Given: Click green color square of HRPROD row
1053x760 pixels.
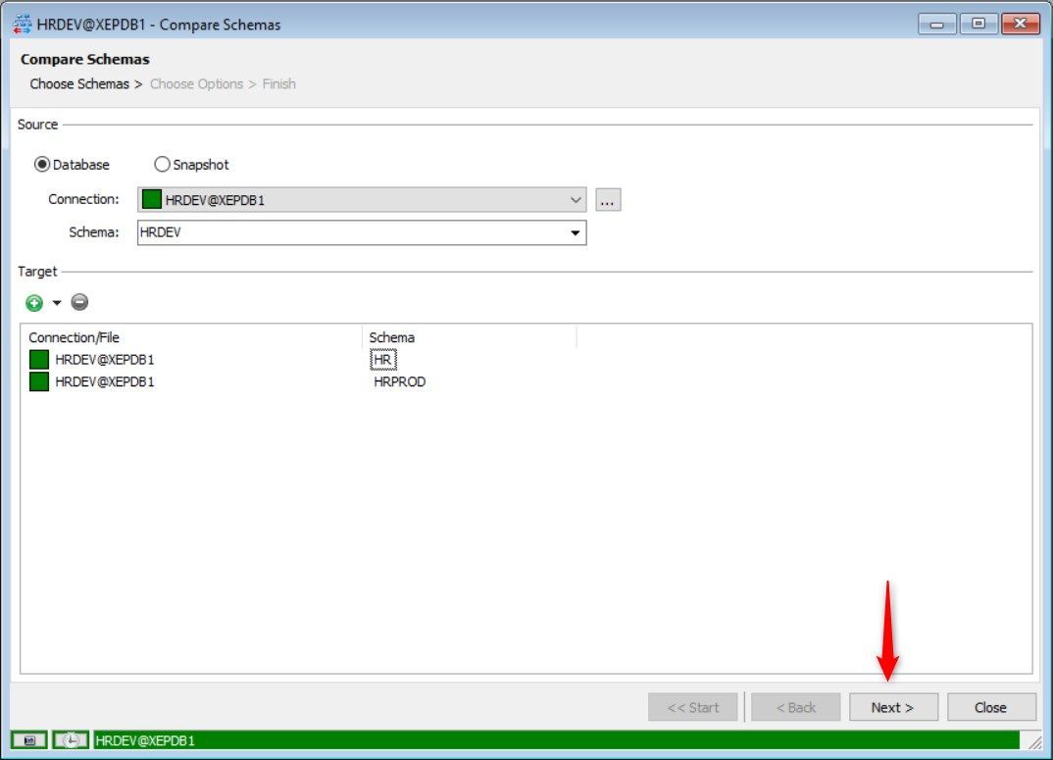Looking at the screenshot, I should tap(39, 381).
